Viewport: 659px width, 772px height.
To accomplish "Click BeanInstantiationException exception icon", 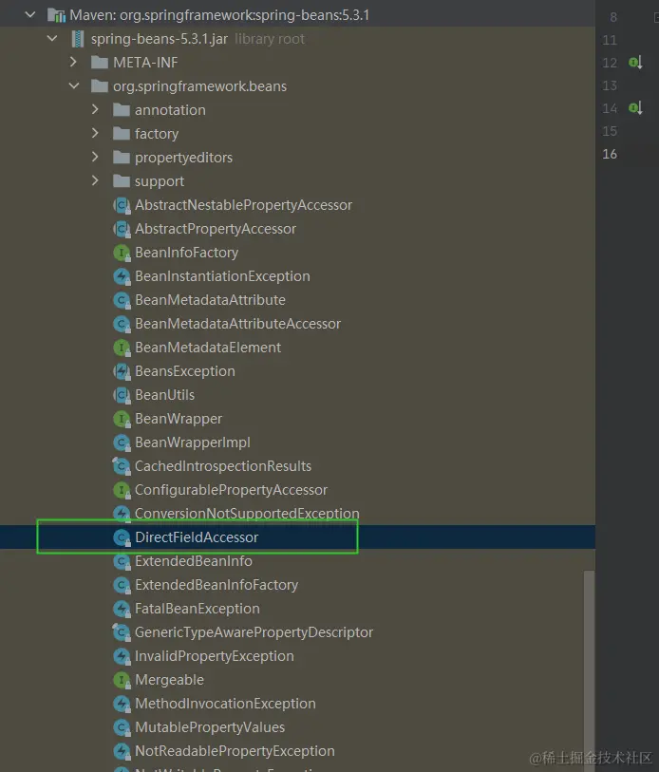I will (x=122, y=276).
